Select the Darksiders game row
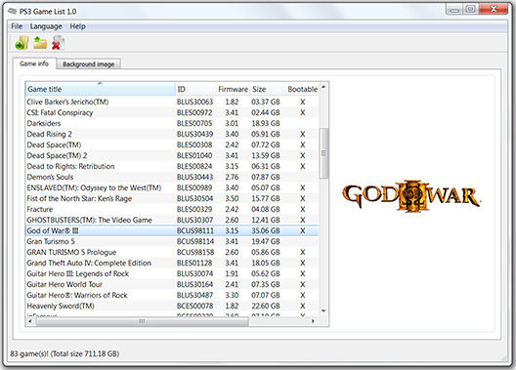The image size is (516, 370). click(172, 124)
